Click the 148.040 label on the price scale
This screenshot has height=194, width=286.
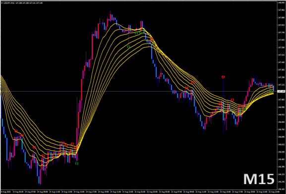click(x=281, y=2)
